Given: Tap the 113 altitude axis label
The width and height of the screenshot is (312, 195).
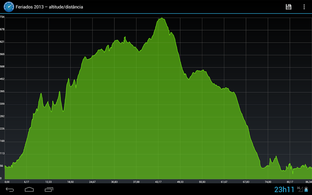Looking at the screenshot, I should [x=2, y=153].
